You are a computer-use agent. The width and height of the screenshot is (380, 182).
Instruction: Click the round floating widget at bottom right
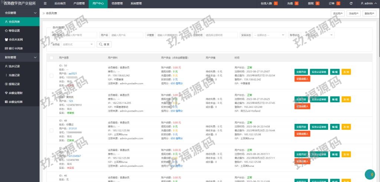click(x=370, y=174)
